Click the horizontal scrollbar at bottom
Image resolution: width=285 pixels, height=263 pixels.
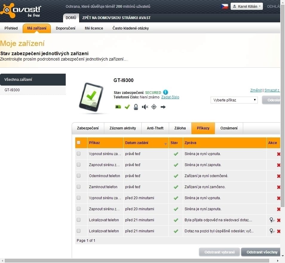tap(137, 261)
